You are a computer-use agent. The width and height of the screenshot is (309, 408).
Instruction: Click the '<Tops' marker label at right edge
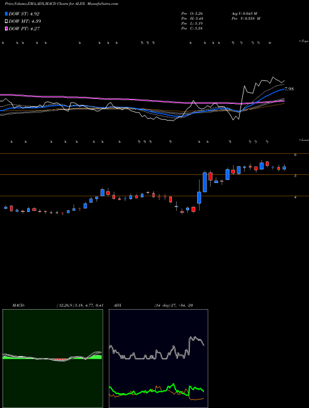coord(303,41)
